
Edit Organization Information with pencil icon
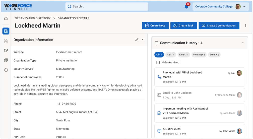point(137,40)
